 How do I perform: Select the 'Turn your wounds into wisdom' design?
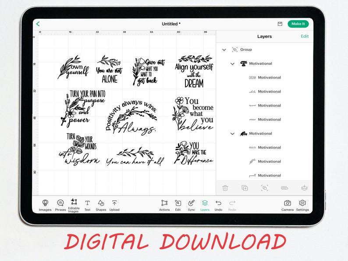[x=79, y=149]
